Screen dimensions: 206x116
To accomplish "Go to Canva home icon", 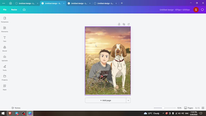I will pos(11,3).
